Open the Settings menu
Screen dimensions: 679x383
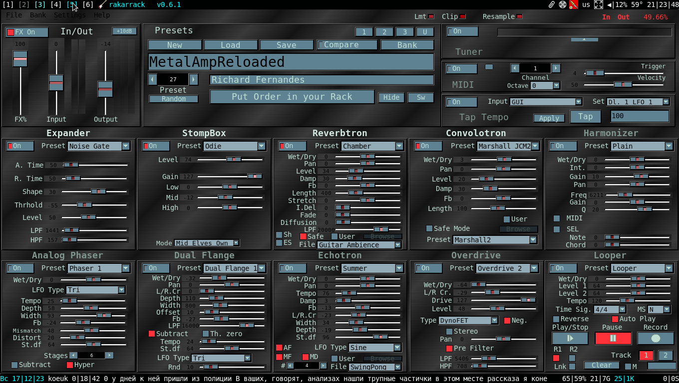pyautogui.click(x=70, y=15)
